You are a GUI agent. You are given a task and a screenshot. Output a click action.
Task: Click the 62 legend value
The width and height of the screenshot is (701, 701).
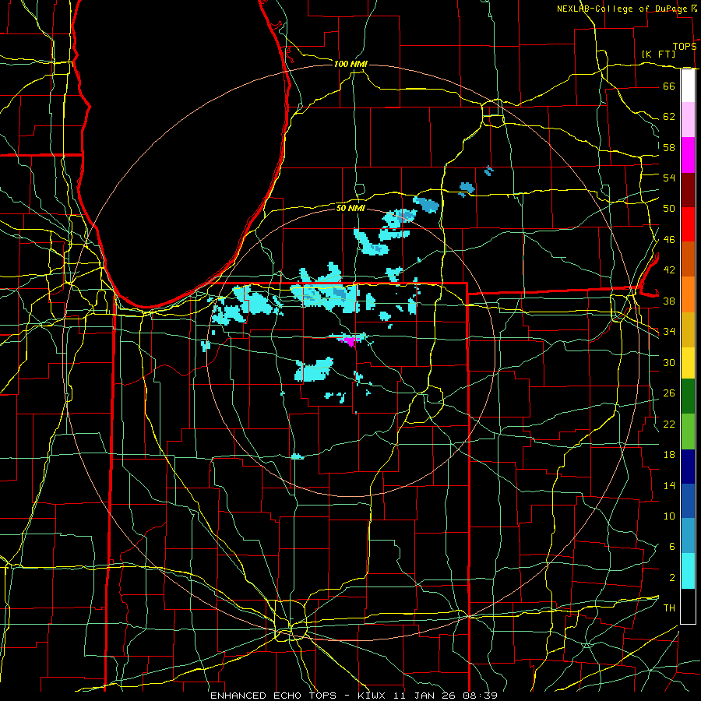669,117
